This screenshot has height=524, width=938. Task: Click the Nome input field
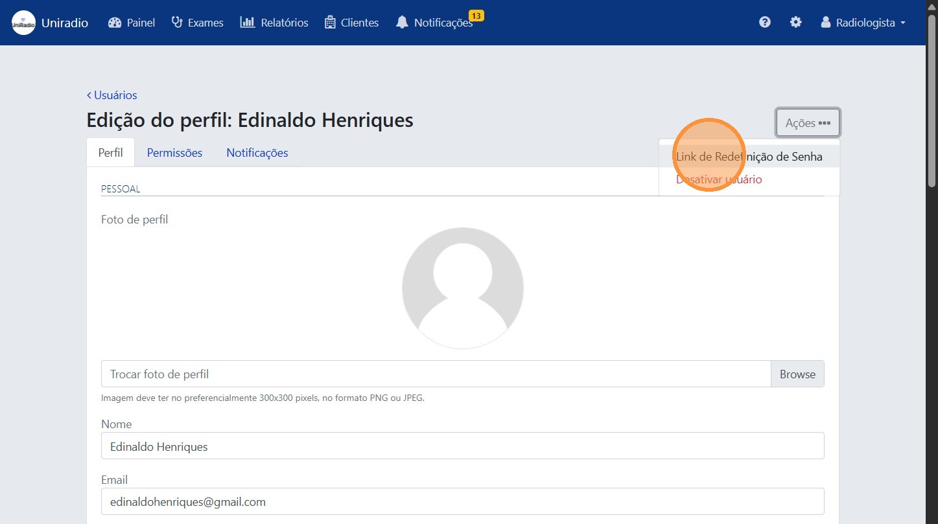(462, 446)
